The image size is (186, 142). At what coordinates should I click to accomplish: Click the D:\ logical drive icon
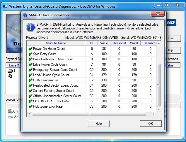10,116
